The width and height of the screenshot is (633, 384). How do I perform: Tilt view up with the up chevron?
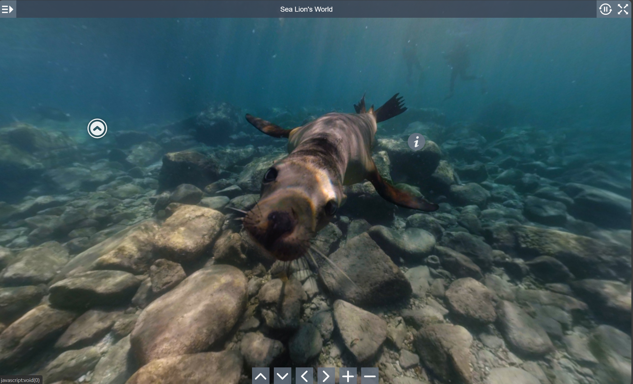pos(260,376)
